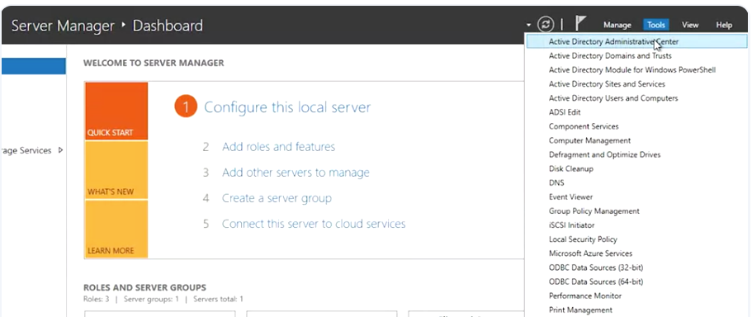
Task: Open the Help menu
Action: pos(724,25)
